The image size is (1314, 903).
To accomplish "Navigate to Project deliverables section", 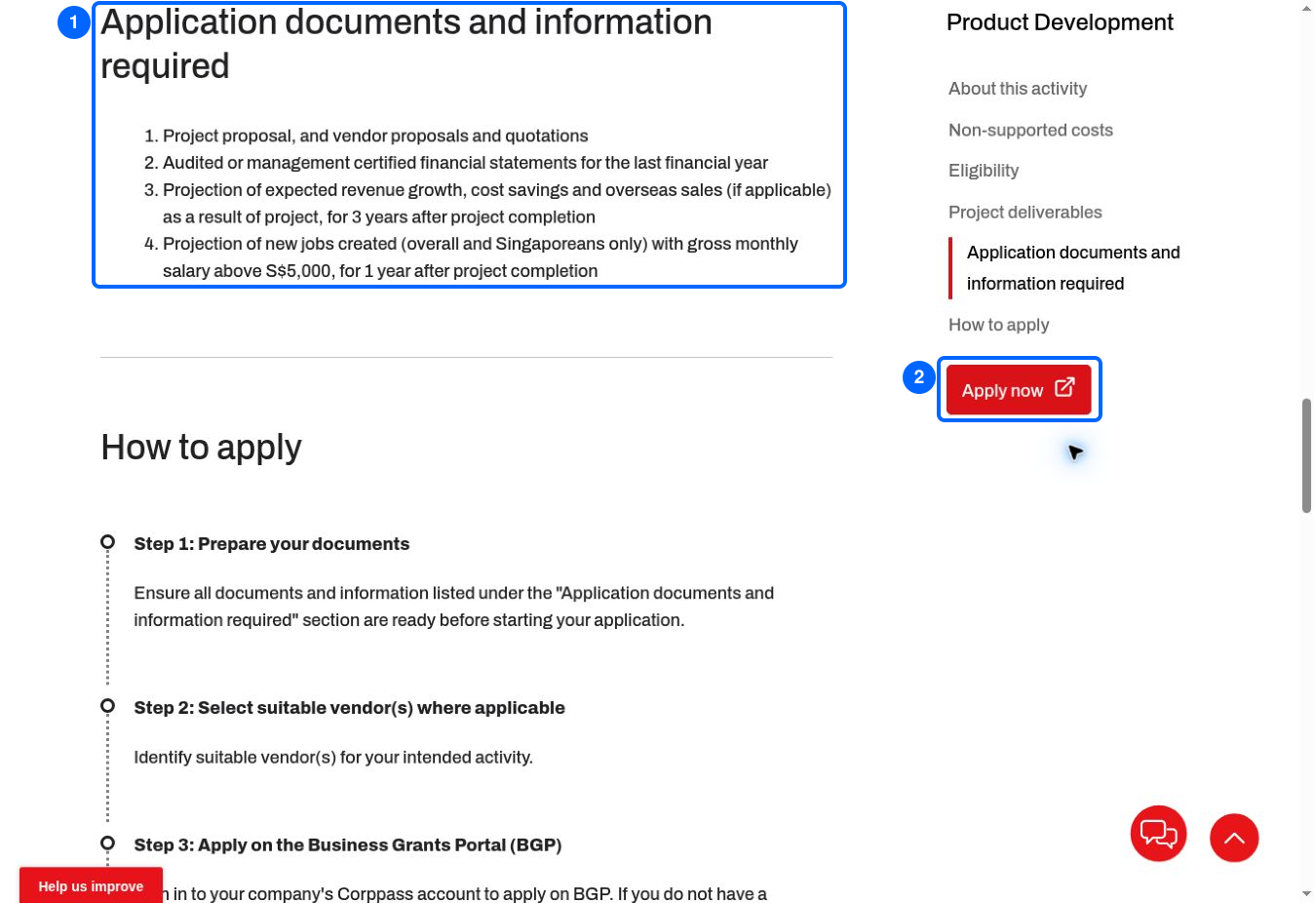I will coord(1025,212).
